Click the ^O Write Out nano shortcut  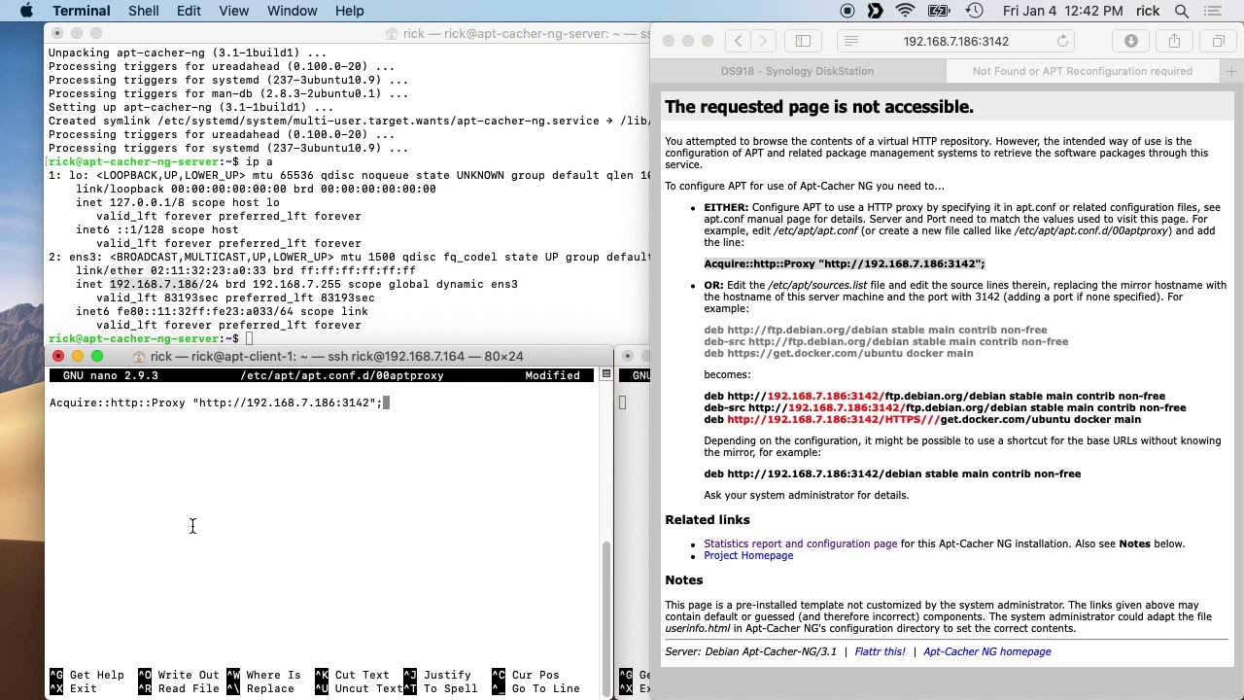[x=179, y=675]
